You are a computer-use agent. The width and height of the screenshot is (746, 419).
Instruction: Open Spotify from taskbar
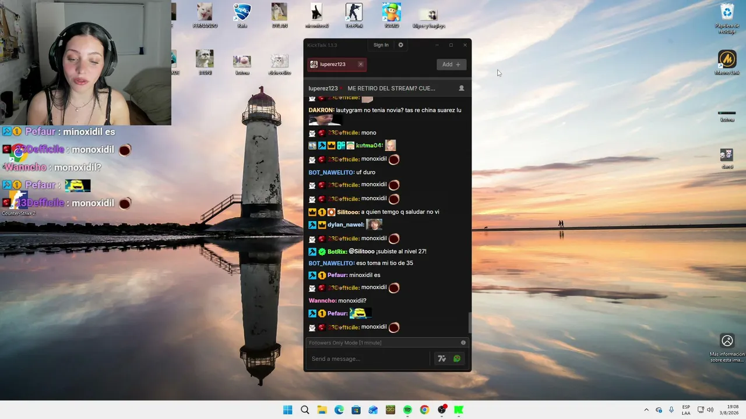point(407,410)
